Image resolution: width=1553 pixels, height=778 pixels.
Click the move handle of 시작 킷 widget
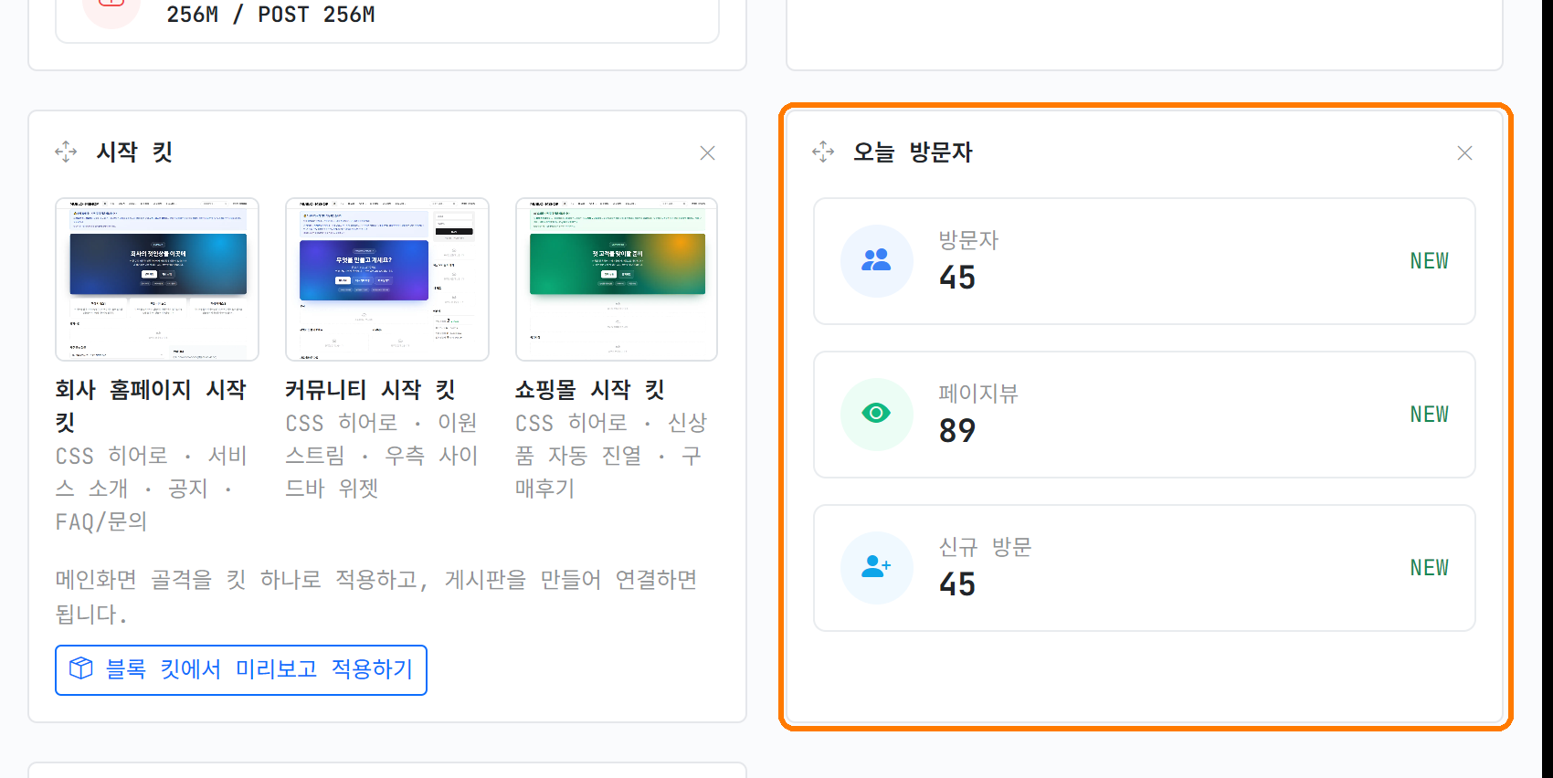point(66,152)
